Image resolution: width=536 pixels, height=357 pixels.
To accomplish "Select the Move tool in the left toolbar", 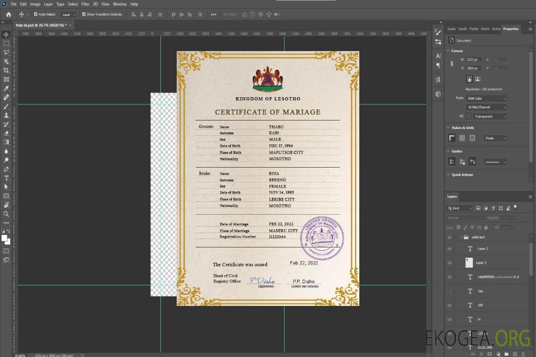I will [x=6, y=35].
